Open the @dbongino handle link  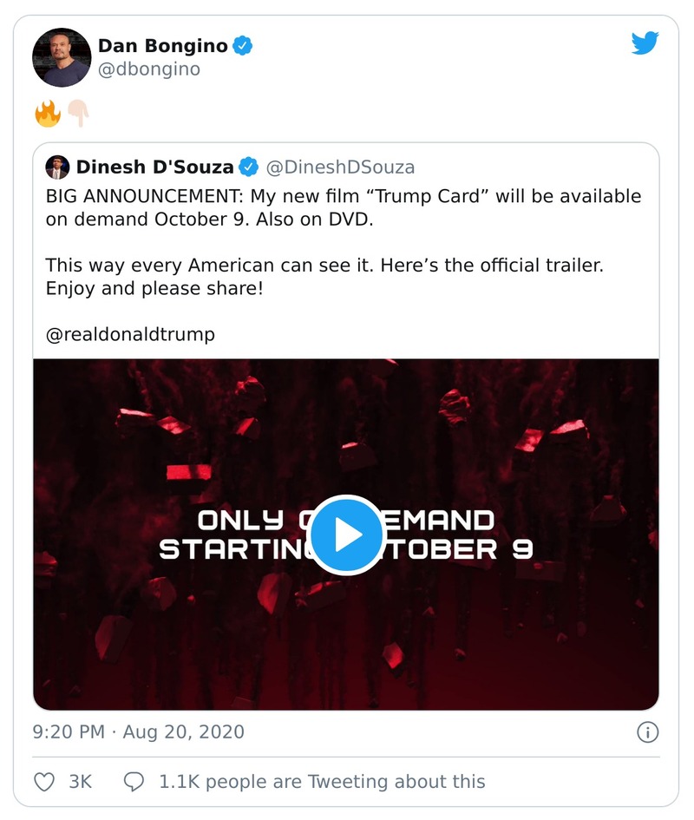click(x=149, y=69)
